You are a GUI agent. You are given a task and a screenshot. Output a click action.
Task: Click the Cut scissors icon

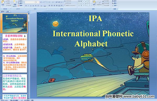pos(6,1)
